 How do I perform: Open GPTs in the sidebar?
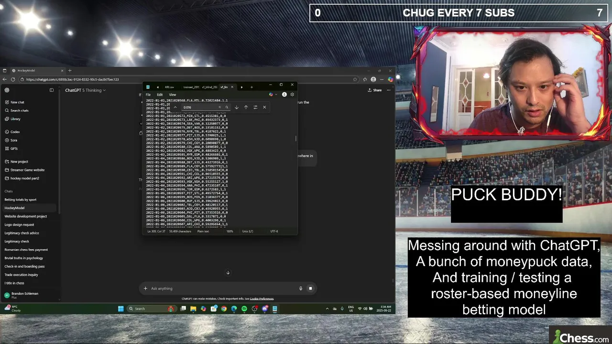(x=14, y=149)
